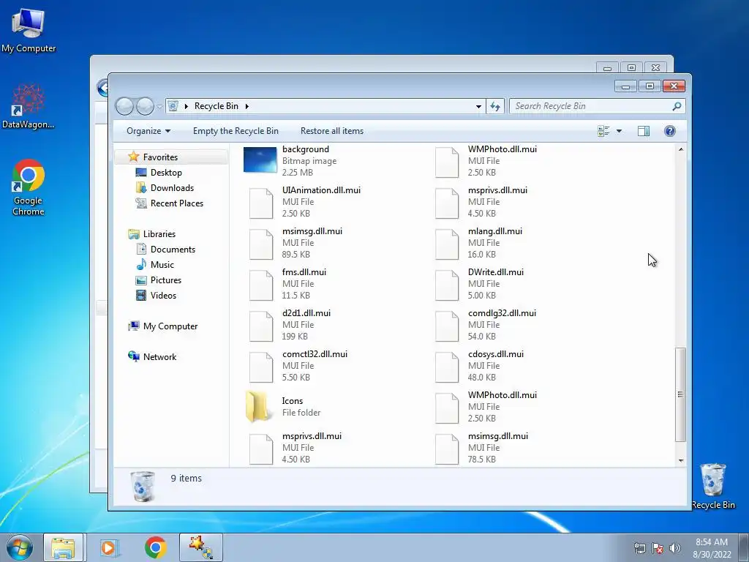Image resolution: width=749 pixels, height=562 pixels.
Task: Select msprivs.dll.mui 4.50 KB at bottom left
Action: coord(296,448)
